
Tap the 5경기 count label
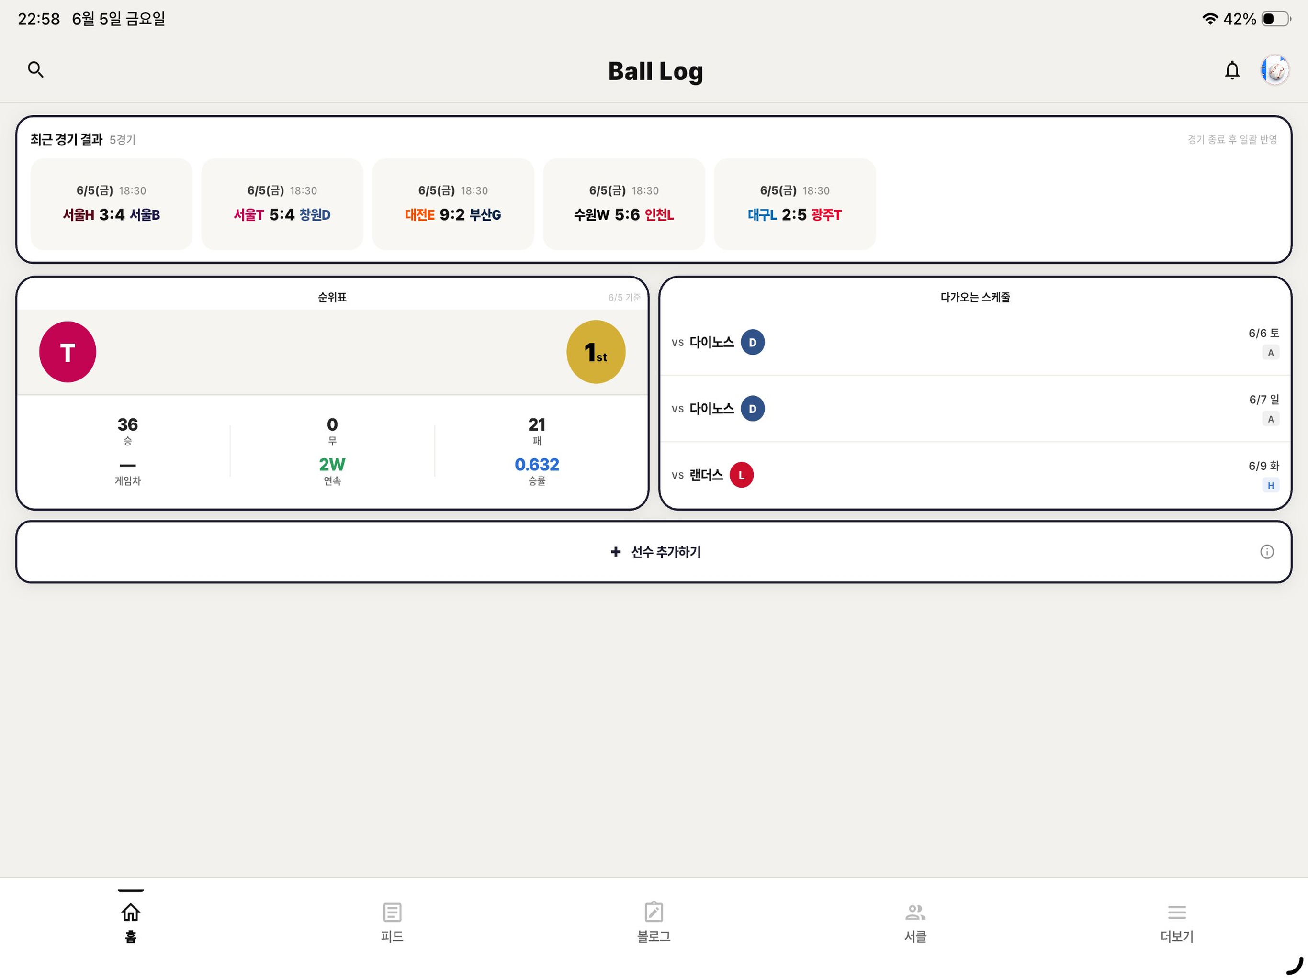(123, 140)
